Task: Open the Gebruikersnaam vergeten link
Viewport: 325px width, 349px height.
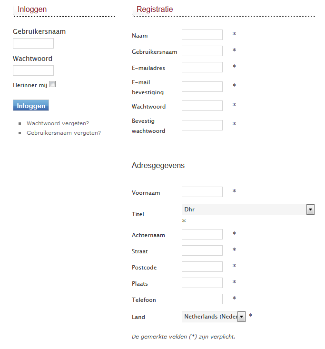Action: click(x=64, y=133)
